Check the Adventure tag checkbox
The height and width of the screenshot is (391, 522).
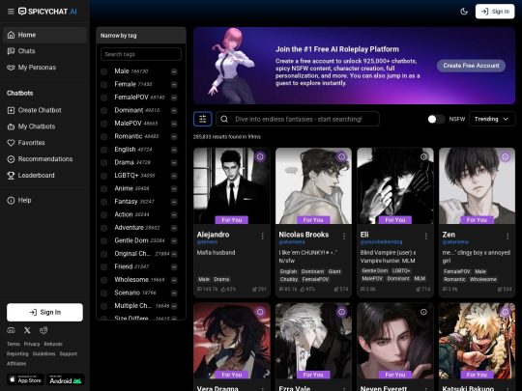pos(103,228)
